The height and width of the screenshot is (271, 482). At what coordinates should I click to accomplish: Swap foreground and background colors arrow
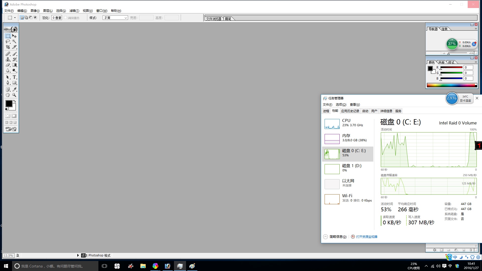click(15, 101)
